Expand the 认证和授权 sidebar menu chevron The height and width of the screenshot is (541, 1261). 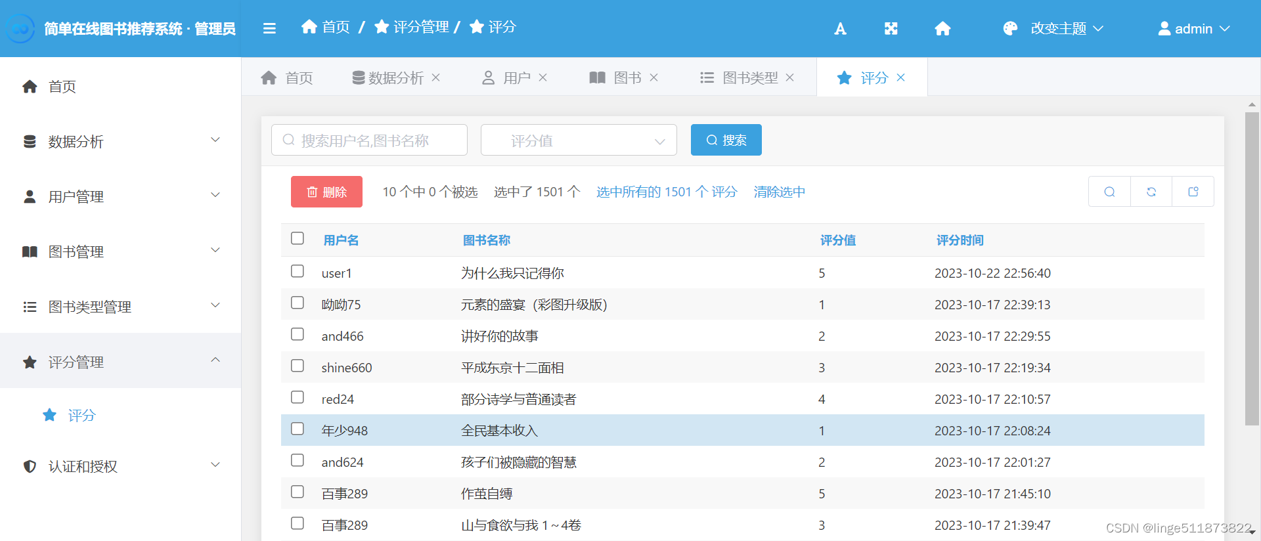[x=215, y=465]
